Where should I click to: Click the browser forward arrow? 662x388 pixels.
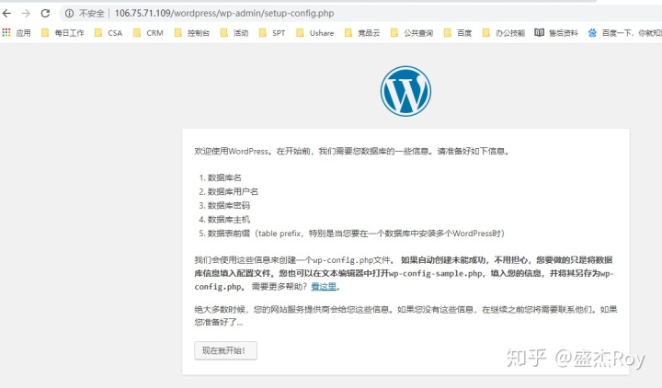point(26,14)
